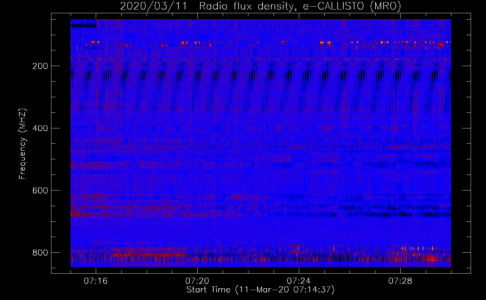Click the 400 MHz frequency tick label

[40, 128]
